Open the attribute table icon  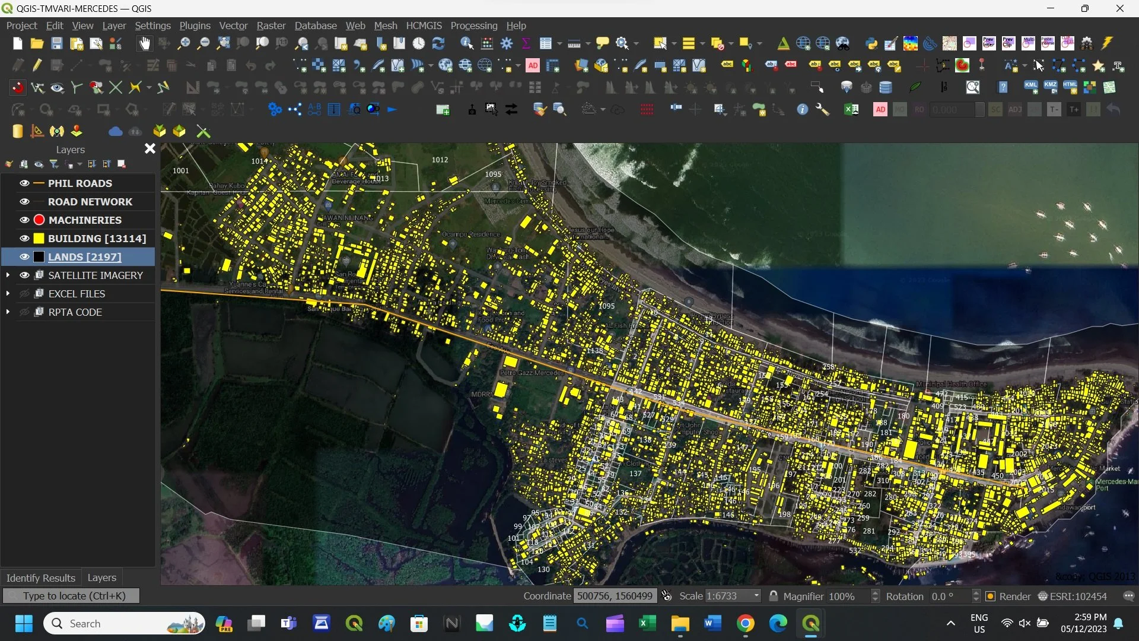point(546,43)
